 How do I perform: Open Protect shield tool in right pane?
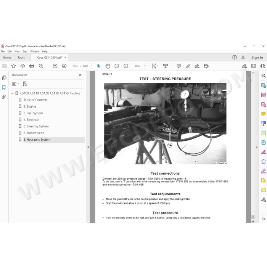[x=264, y=162]
